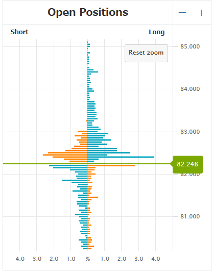Click the % center label on bottom axis
The height and width of the screenshot is (272, 213).
(x=88, y=259)
